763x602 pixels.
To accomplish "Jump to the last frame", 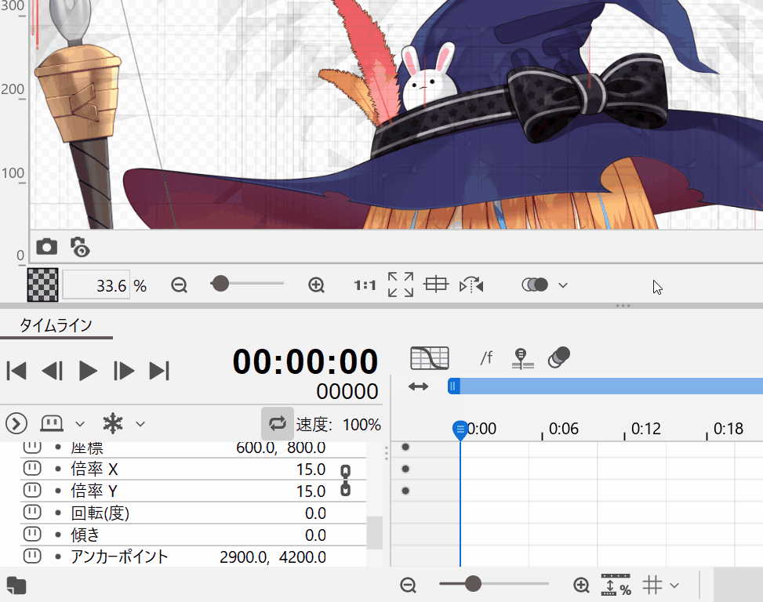I will pos(159,371).
